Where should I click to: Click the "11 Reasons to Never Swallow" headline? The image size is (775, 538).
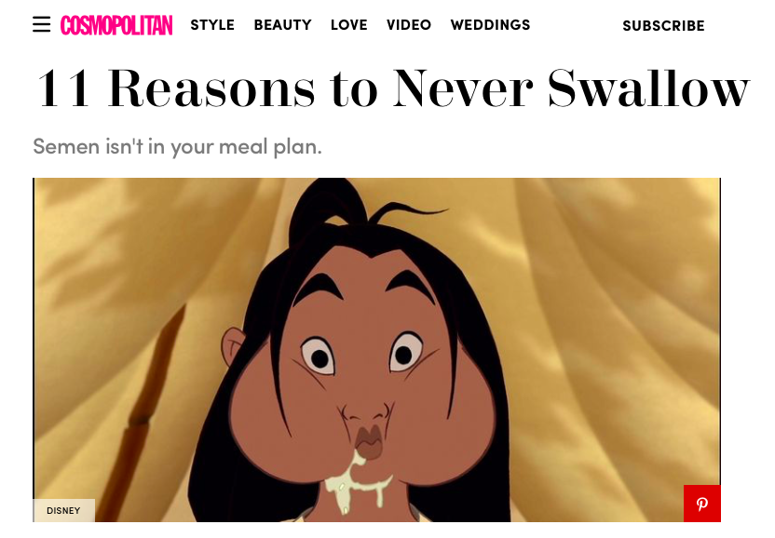click(x=393, y=88)
